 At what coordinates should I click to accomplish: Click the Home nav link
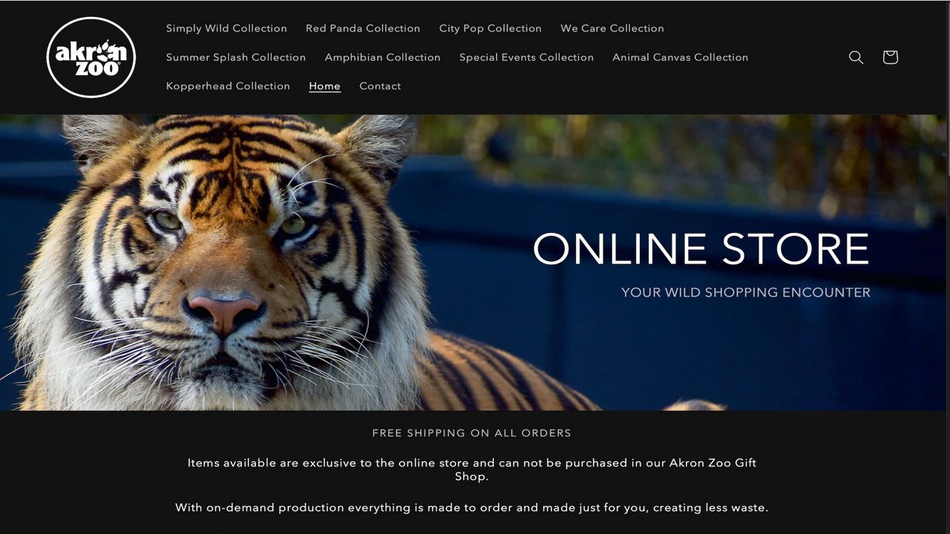324,86
